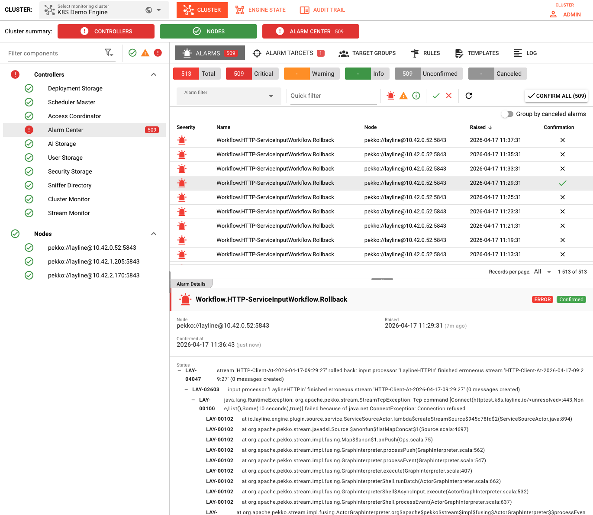593x515 pixels.
Task: Switch to the ALARMS tab
Action: [210, 53]
